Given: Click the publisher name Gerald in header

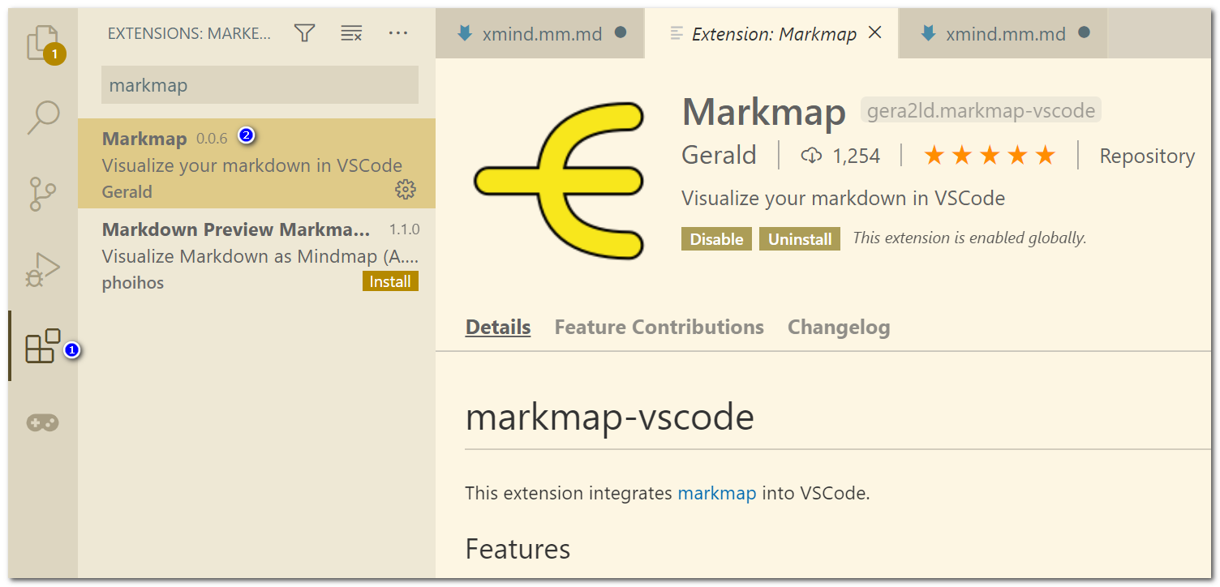Looking at the screenshot, I should 719,155.
